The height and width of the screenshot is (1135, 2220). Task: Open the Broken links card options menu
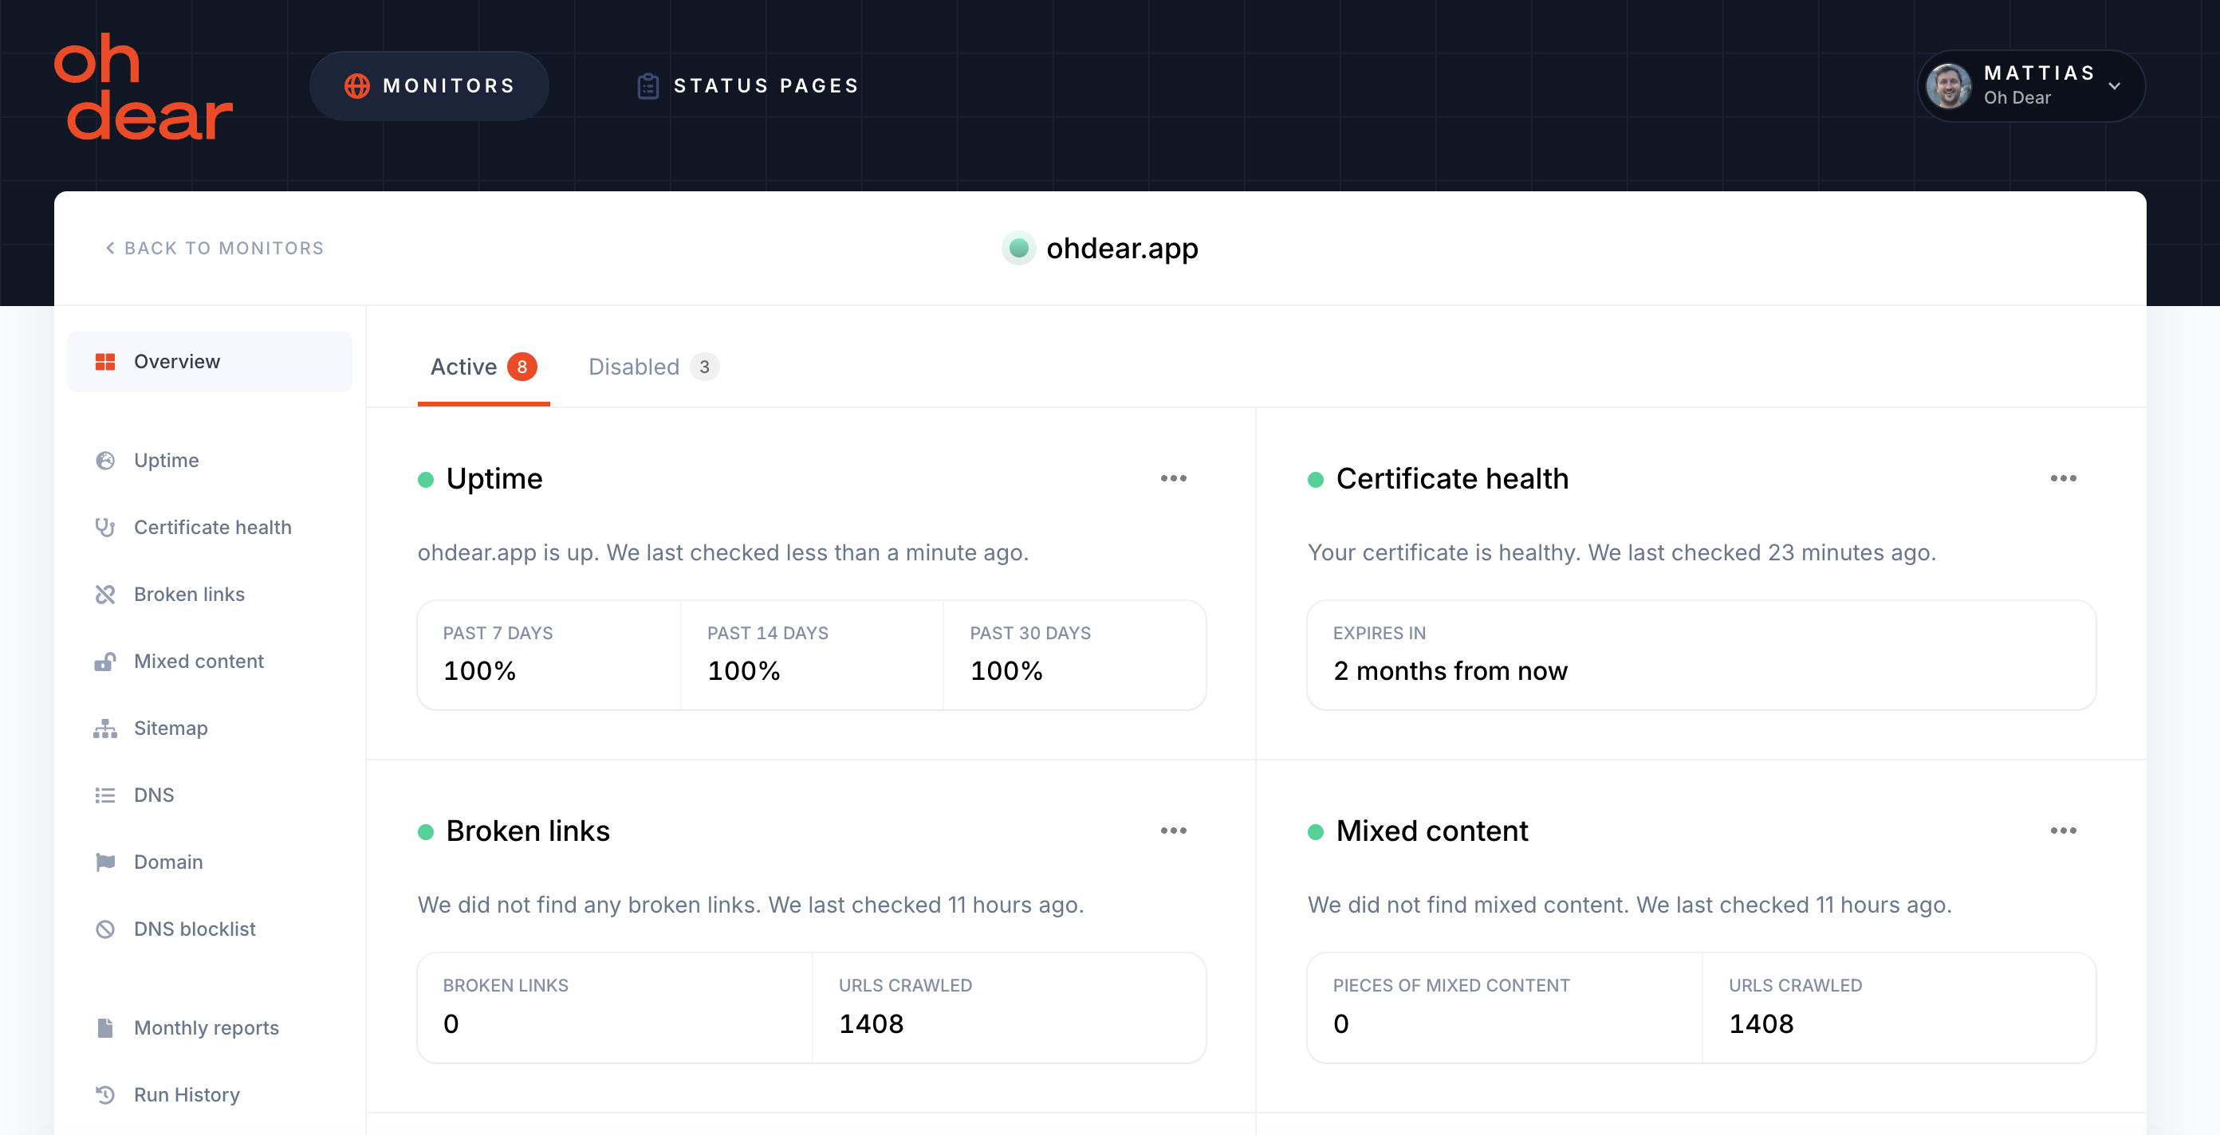click(x=1173, y=831)
